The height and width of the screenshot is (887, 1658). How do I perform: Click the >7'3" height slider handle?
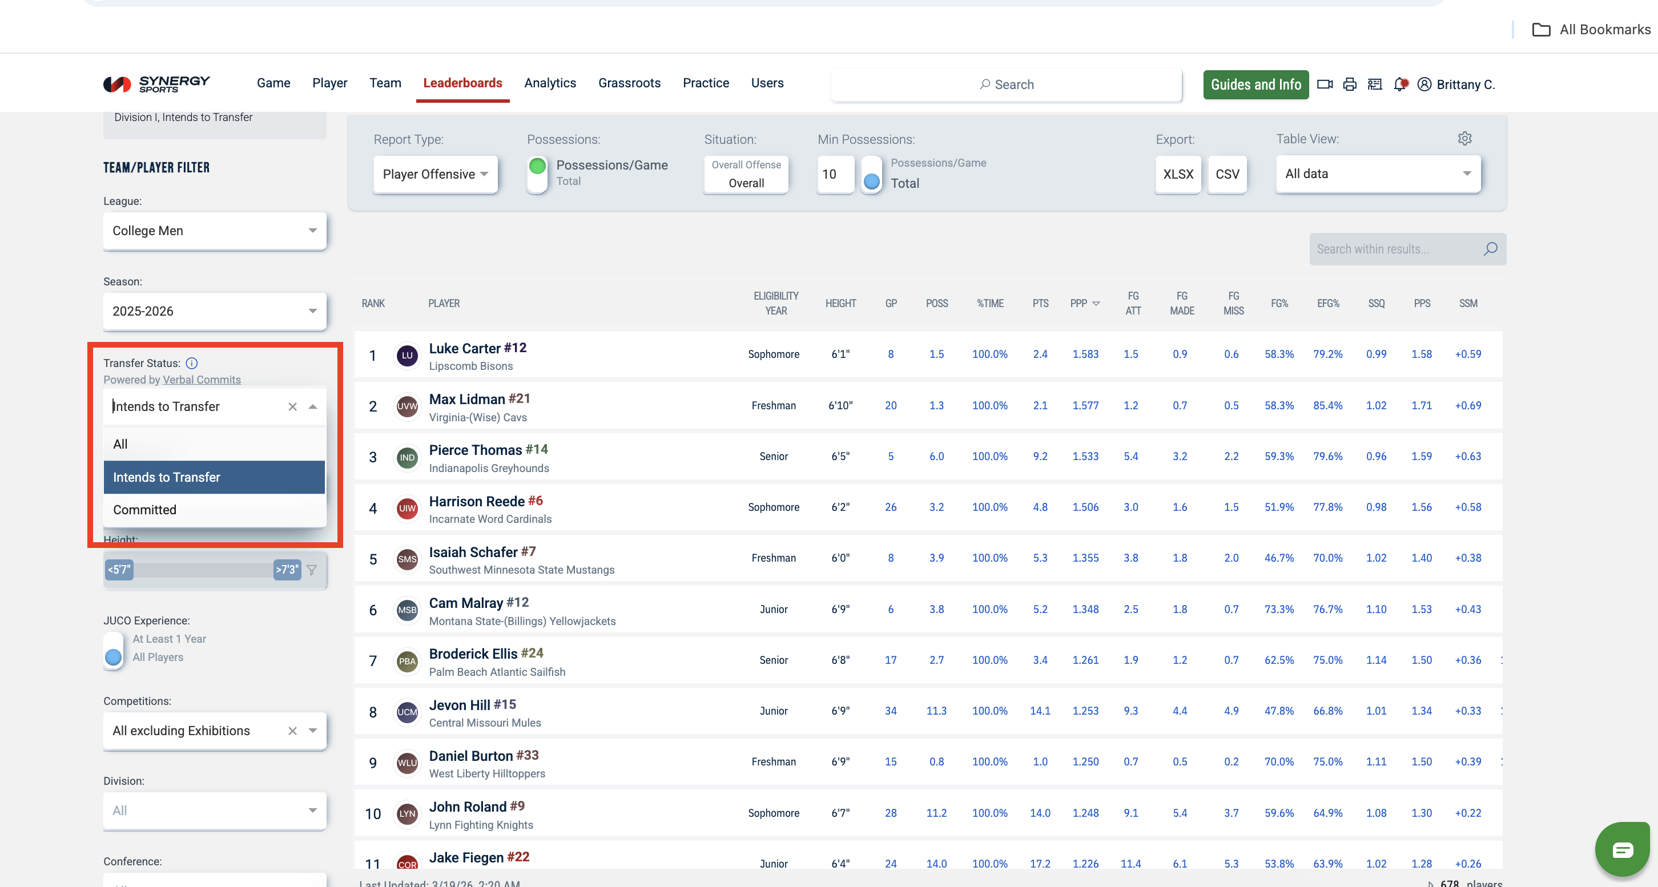coord(287,570)
